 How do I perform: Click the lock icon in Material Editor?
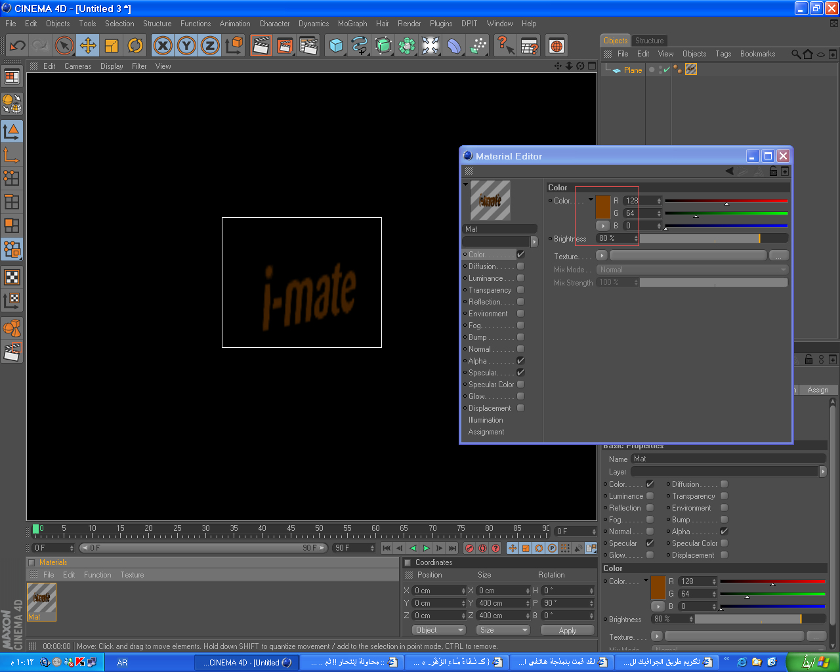773,171
